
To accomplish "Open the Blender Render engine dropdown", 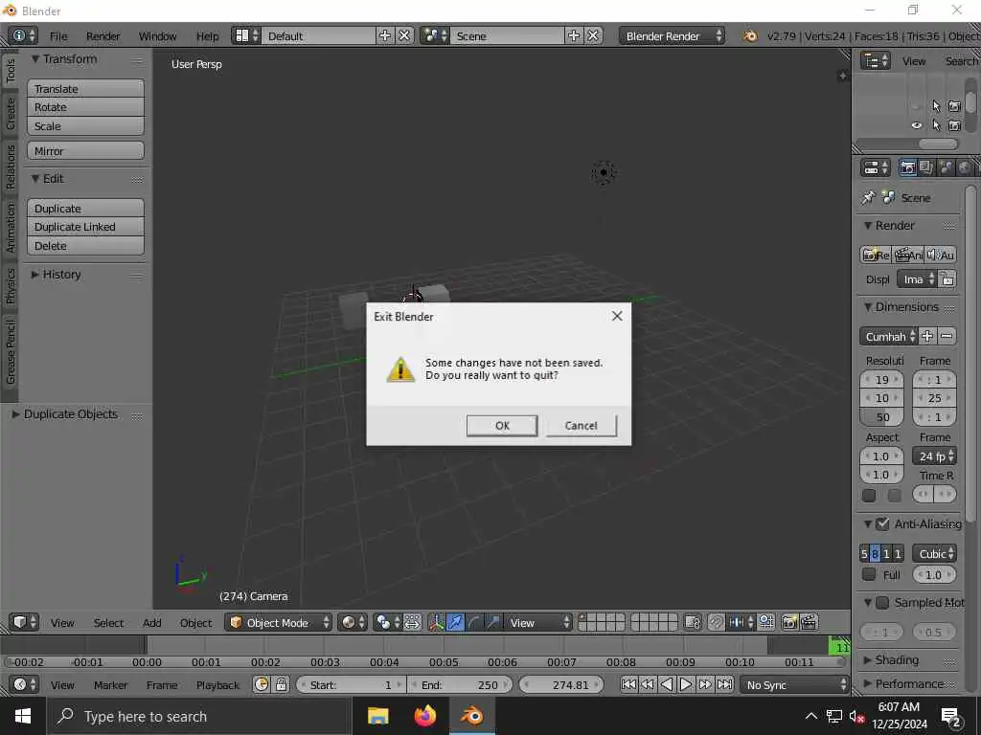I will click(x=673, y=35).
